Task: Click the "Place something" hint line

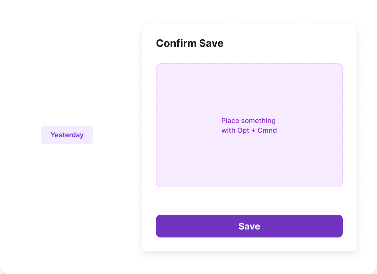Action: click(x=248, y=121)
